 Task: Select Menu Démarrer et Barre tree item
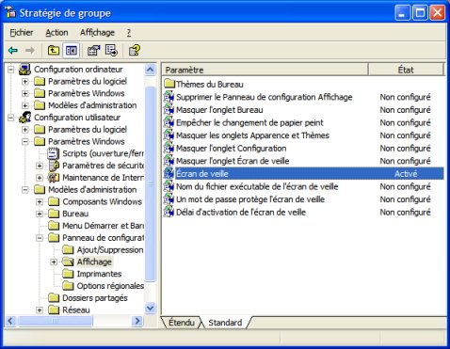coord(103,226)
